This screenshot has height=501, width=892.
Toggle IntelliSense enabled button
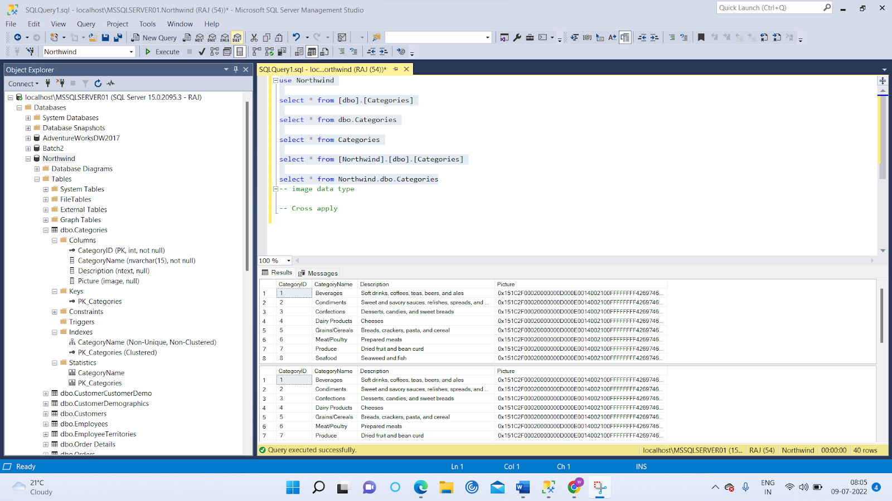pyautogui.click(x=240, y=52)
